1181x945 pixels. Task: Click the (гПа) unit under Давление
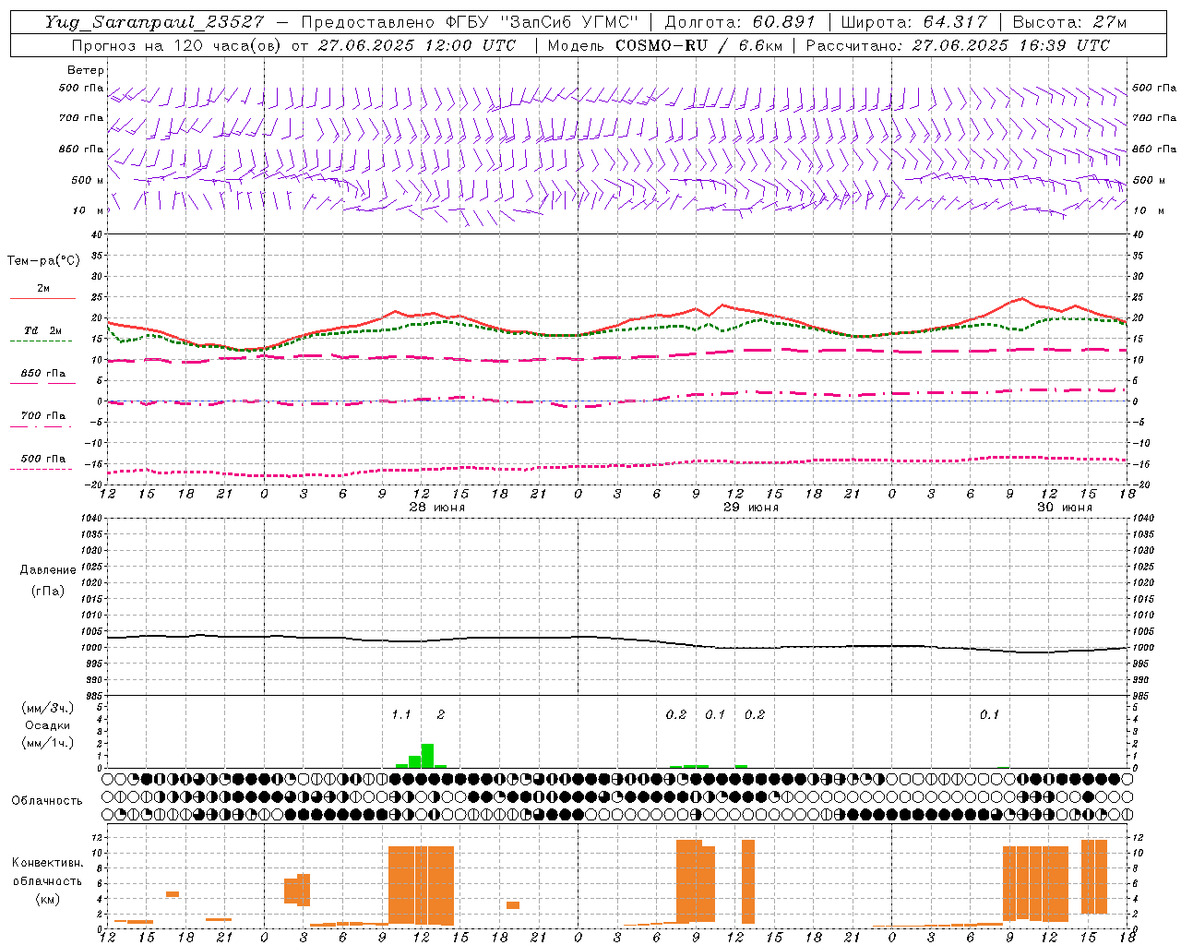[48, 591]
